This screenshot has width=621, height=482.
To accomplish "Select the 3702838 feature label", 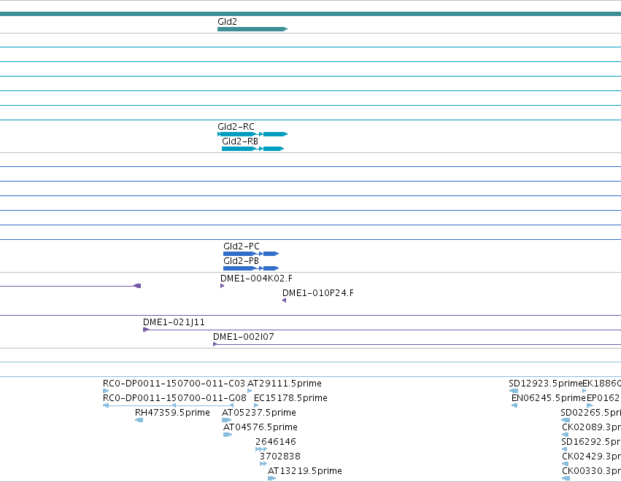I will click(280, 456).
